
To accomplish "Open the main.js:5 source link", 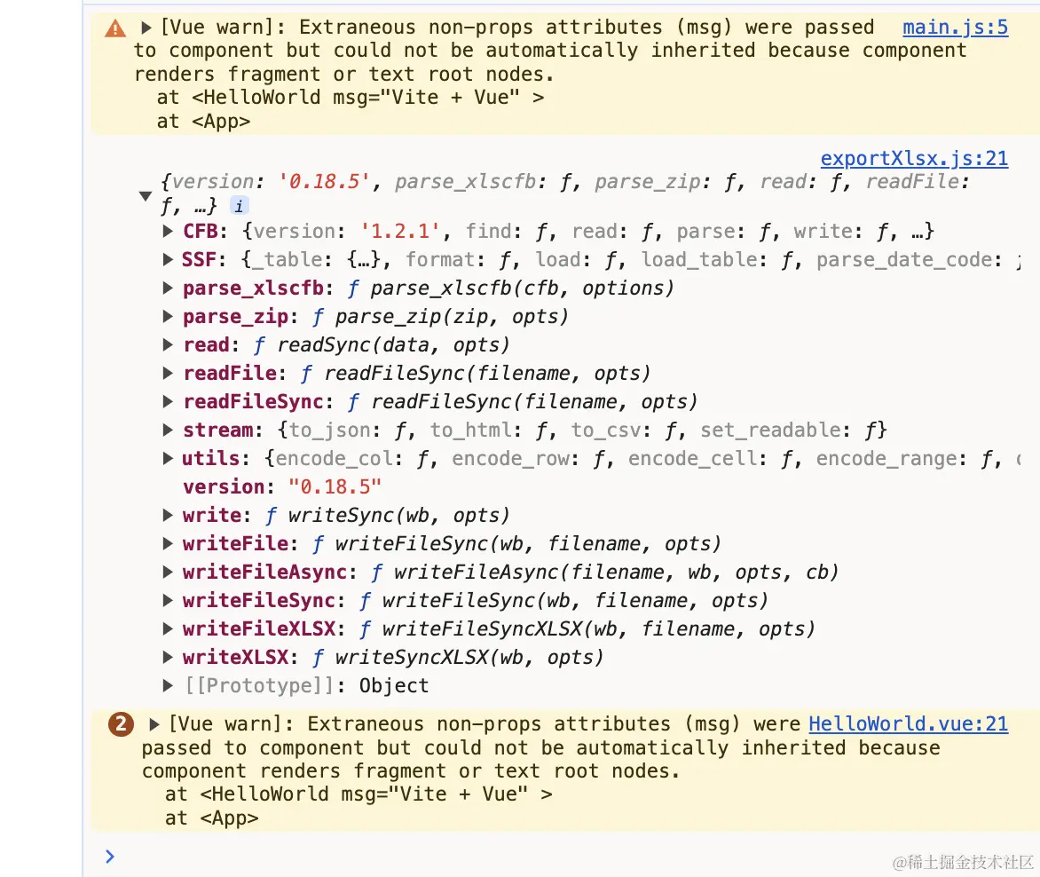I will tap(955, 28).
